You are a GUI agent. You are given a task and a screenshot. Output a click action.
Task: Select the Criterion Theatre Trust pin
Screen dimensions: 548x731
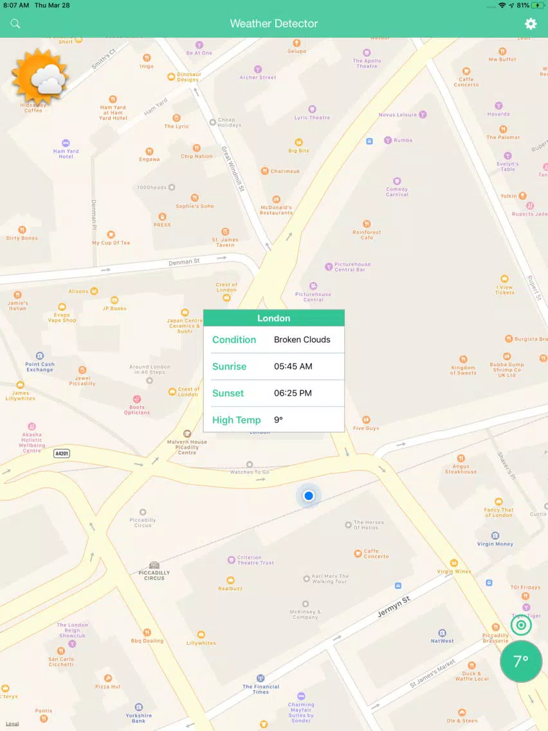[231, 560]
